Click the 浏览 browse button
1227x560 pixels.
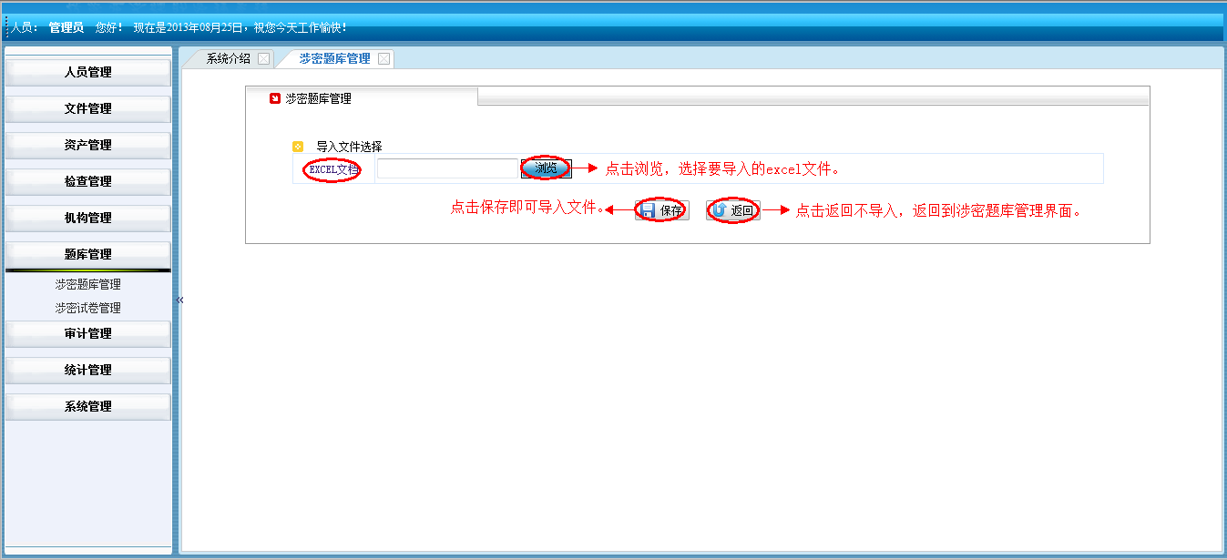click(547, 168)
